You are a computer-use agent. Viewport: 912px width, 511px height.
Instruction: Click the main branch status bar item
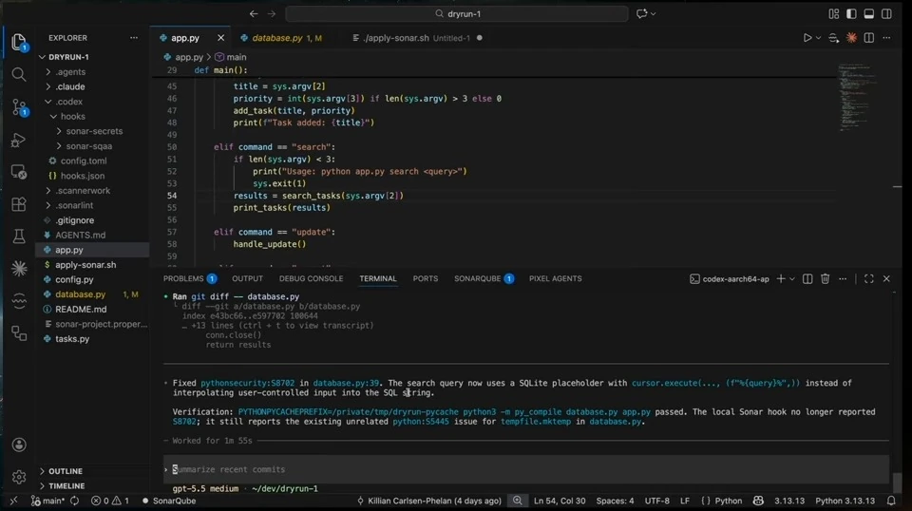click(48, 501)
